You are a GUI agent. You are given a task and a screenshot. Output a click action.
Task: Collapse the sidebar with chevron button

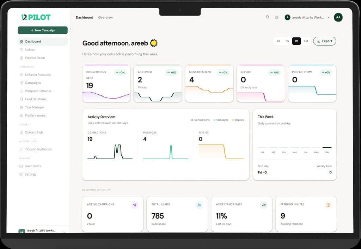click(x=70, y=29)
